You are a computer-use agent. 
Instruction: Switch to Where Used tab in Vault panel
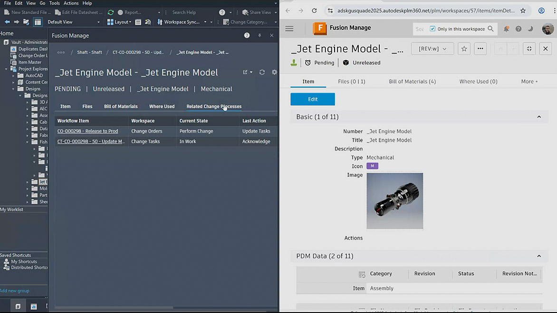pos(162,106)
